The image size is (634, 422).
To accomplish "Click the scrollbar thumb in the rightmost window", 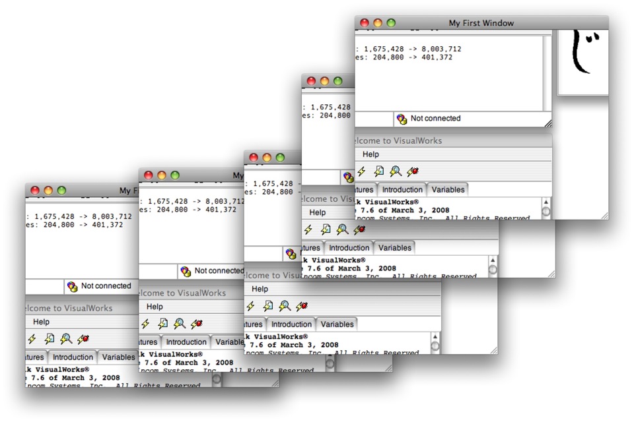I will click(x=546, y=212).
